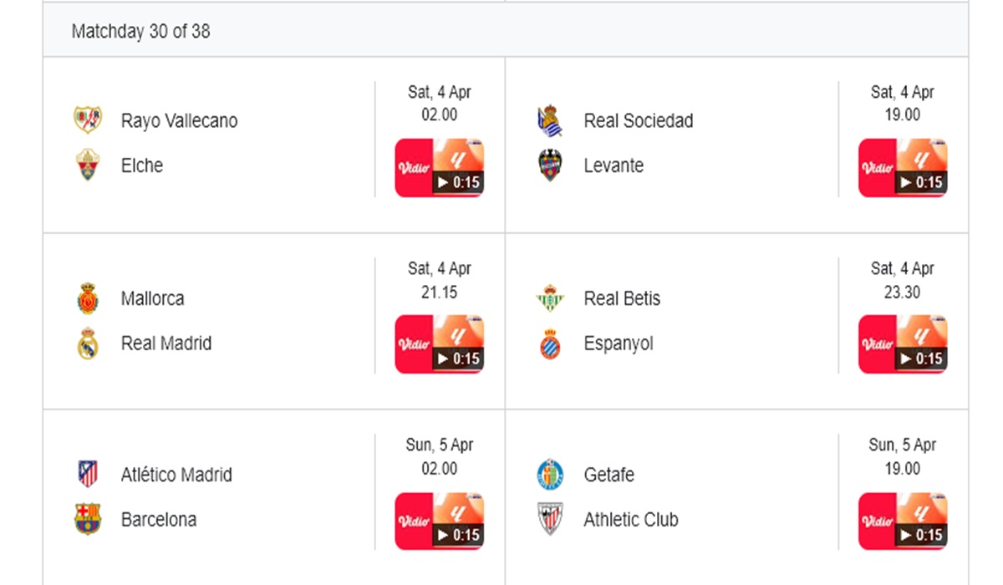Image resolution: width=1003 pixels, height=585 pixels.
Task: Open the Espanyol team link
Action: (x=619, y=343)
